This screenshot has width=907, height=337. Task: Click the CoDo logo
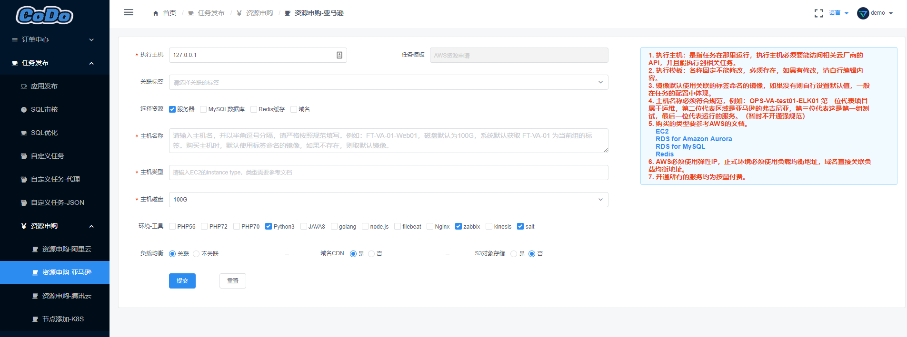click(x=44, y=15)
